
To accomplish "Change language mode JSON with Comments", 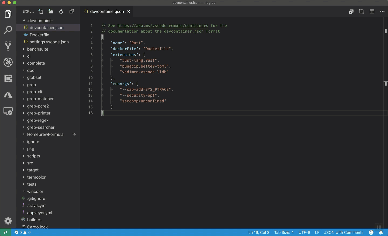I will click(x=344, y=233).
